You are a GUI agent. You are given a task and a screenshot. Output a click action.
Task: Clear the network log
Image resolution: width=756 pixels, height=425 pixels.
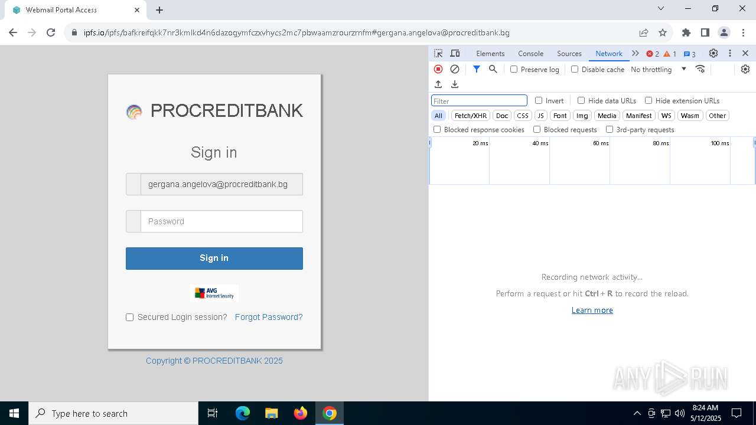pos(455,69)
